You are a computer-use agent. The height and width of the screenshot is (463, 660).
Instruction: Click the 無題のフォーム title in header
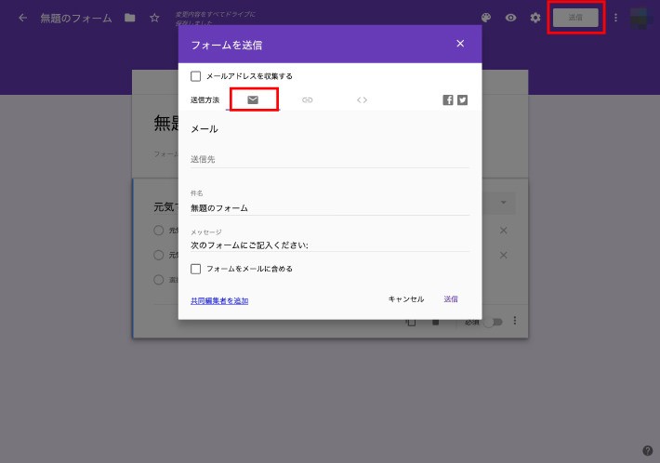point(76,18)
